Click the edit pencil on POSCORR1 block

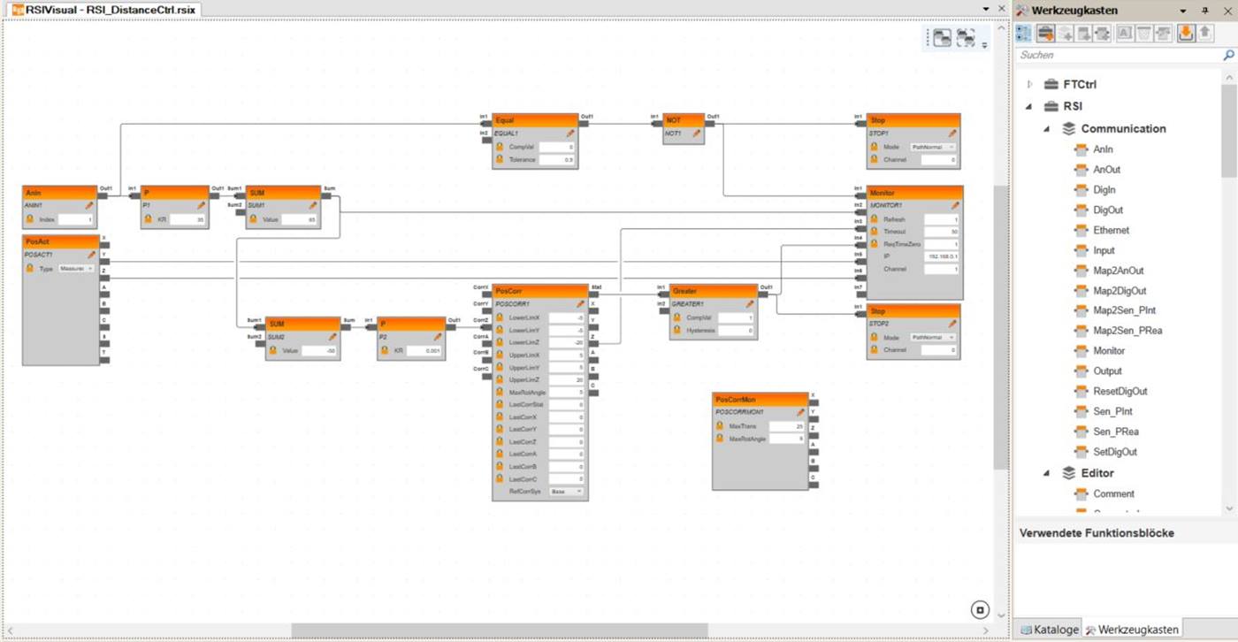581,303
